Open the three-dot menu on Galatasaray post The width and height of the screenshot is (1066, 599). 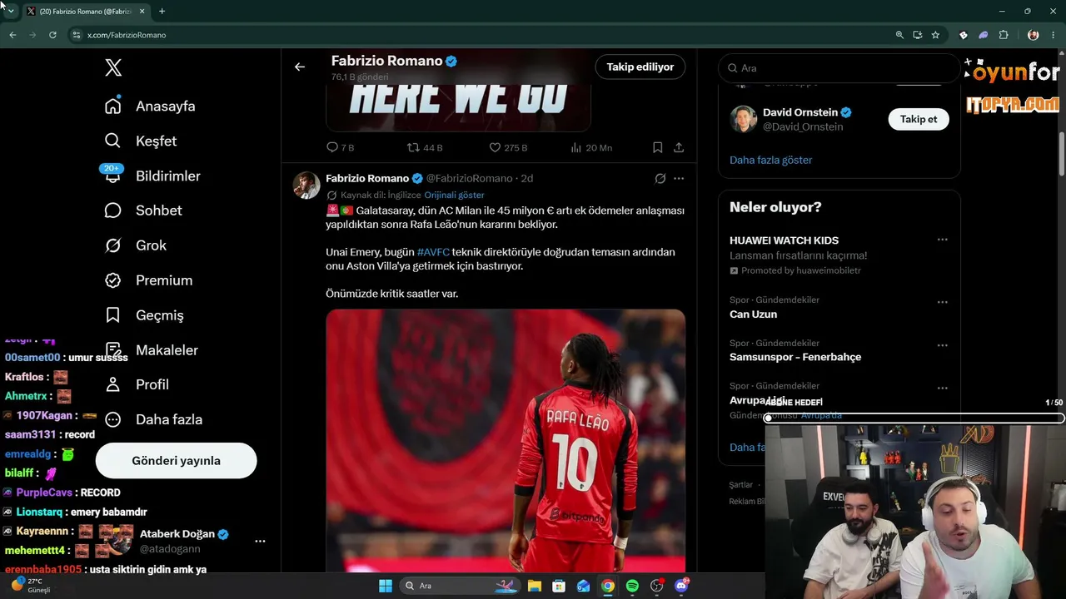click(x=679, y=178)
